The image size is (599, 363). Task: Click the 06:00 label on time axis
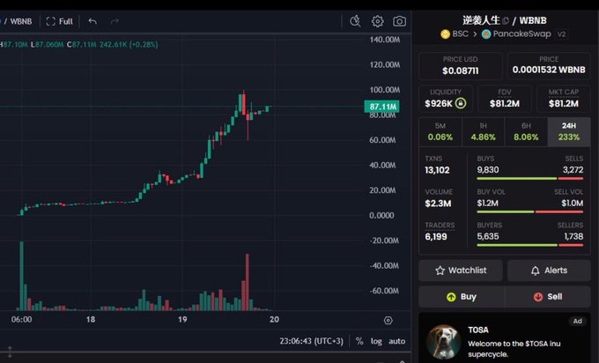tap(22, 320)
